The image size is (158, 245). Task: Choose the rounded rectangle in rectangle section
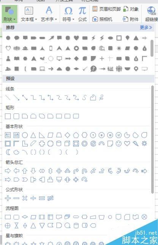click(x=16, y=116)
